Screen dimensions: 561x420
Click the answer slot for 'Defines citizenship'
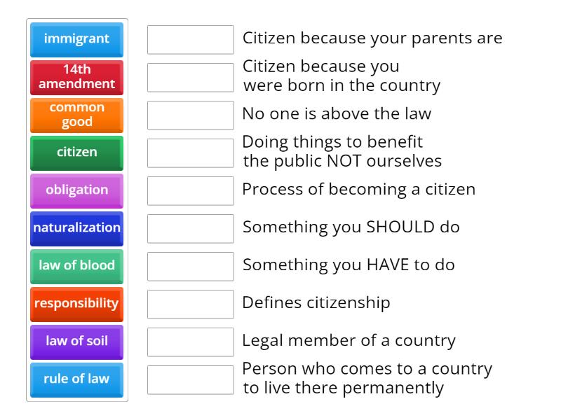pyautogui.click(x=190, y=303)
